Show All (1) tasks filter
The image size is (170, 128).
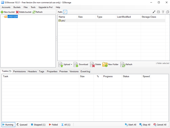point(66,125)
